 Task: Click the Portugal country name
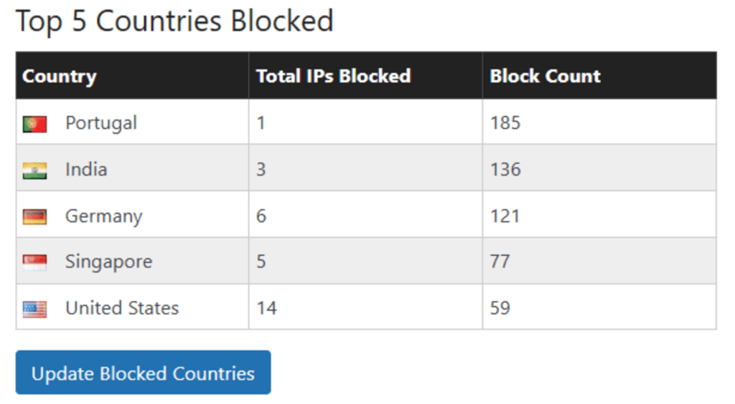pyautogui.click(x=100, y=123)
